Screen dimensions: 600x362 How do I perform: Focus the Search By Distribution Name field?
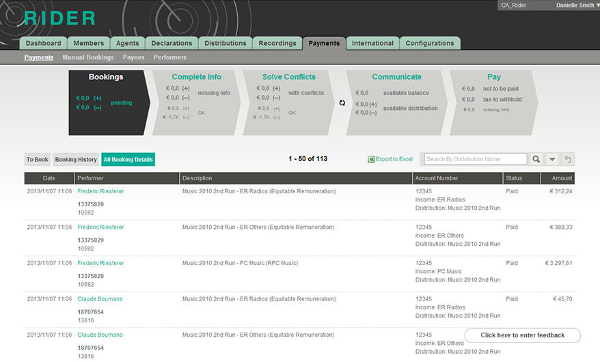474,159
